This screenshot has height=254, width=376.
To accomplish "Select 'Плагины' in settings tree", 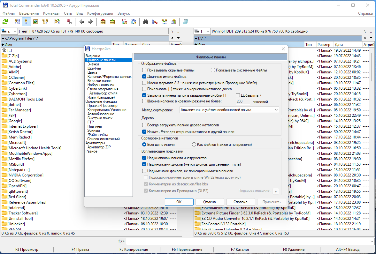I will (95, 126).
